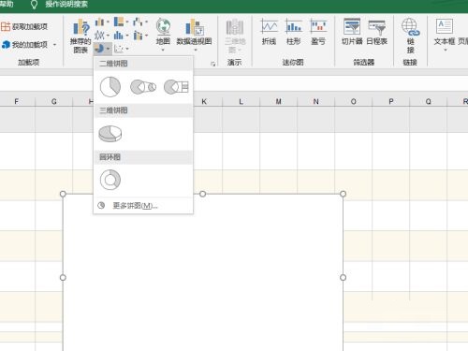Expand the Combo chart dropdown arrow

(146, 36)
